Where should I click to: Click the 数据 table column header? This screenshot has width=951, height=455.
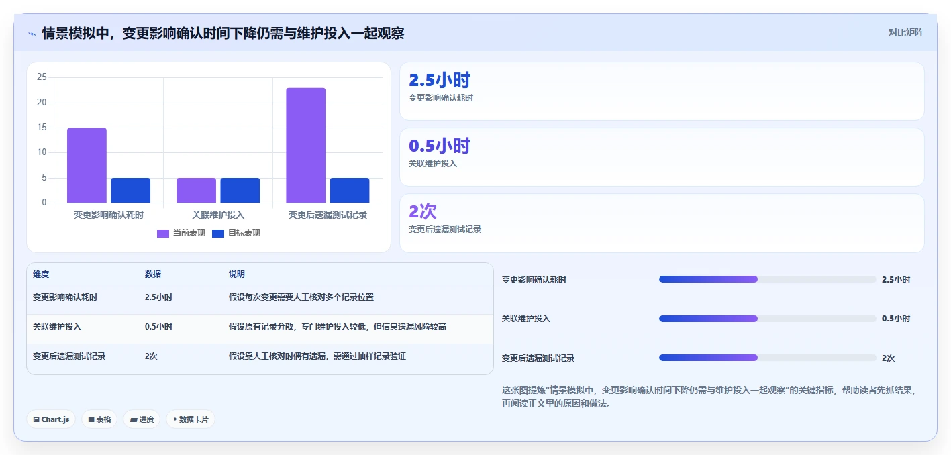[153, 274]
